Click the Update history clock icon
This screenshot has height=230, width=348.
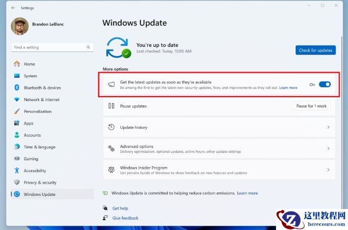click(111, 127)
